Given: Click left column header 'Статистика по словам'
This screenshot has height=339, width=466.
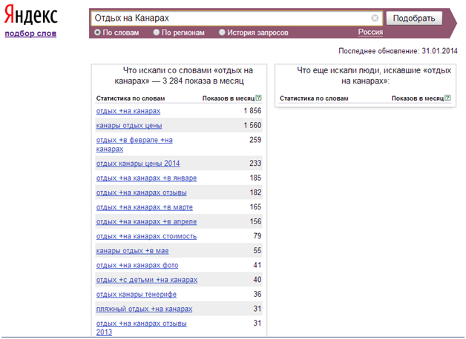Looking at the screenshot, I should click(131, 98).
